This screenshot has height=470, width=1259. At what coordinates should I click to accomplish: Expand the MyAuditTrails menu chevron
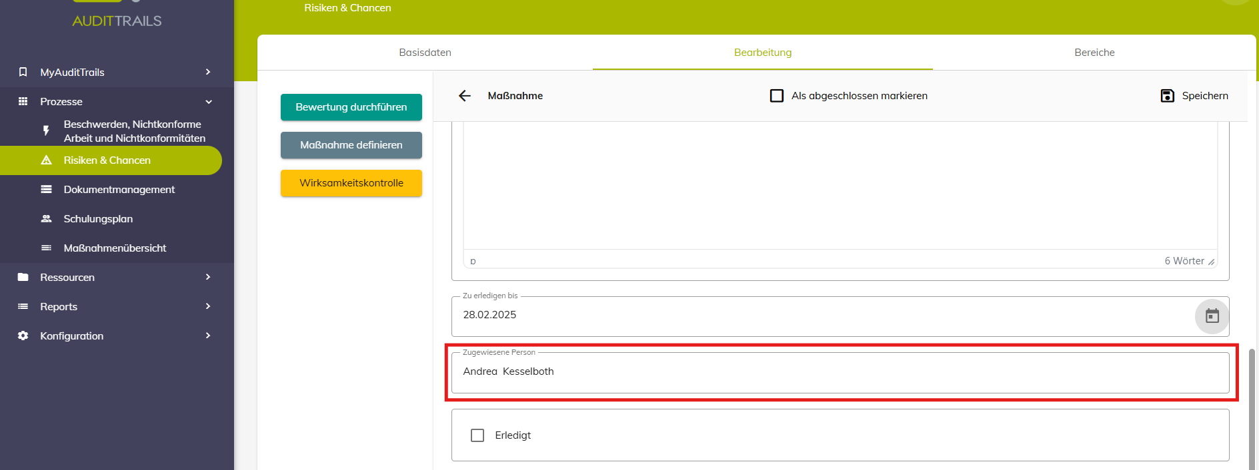(208, 72)
